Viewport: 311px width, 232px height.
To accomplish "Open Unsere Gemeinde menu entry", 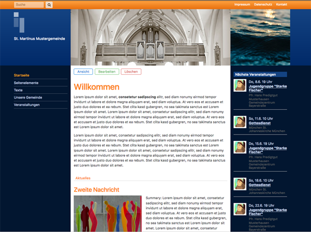I will [x=28, y=97].
